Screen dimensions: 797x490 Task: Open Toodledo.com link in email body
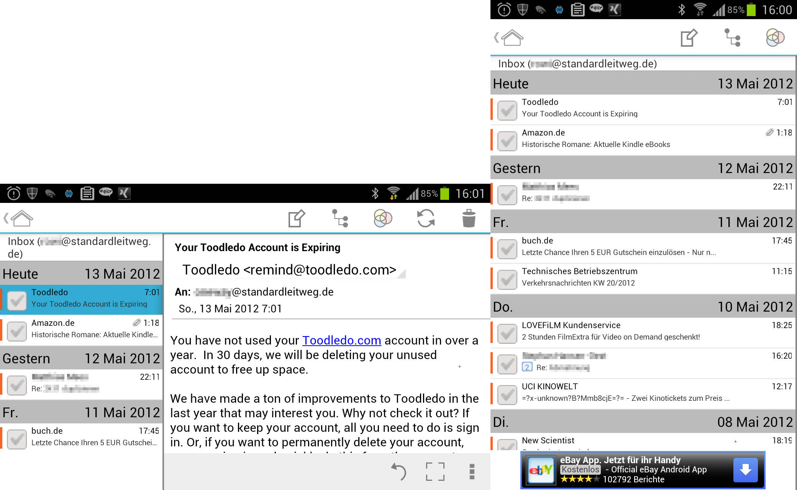pos(341,340)
